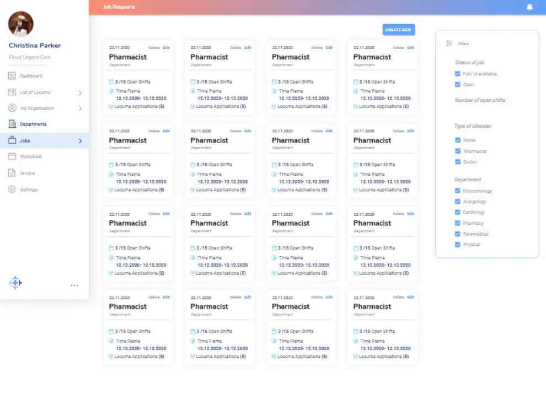Click the Worksheet calendar icon
The width and height of the screenshot is (546, 403).
[x=12, y=156]
